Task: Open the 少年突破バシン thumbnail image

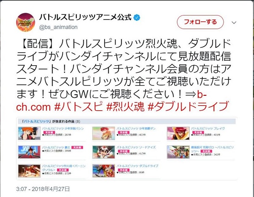Action: point(29,133)
